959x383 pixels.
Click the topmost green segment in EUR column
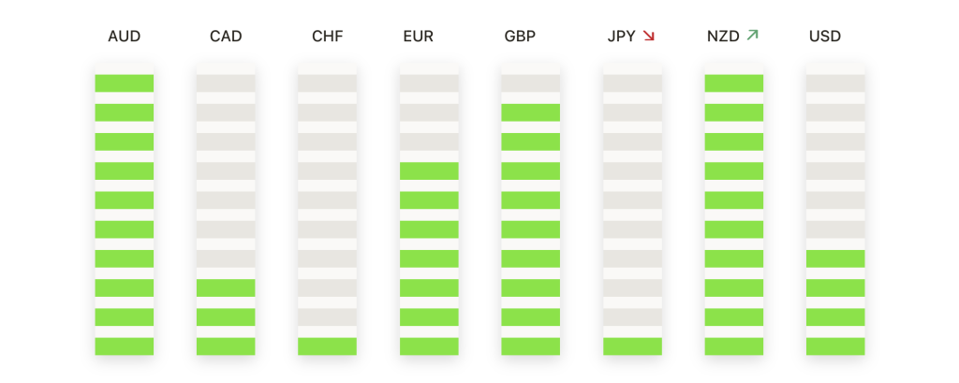pos(429,170)
